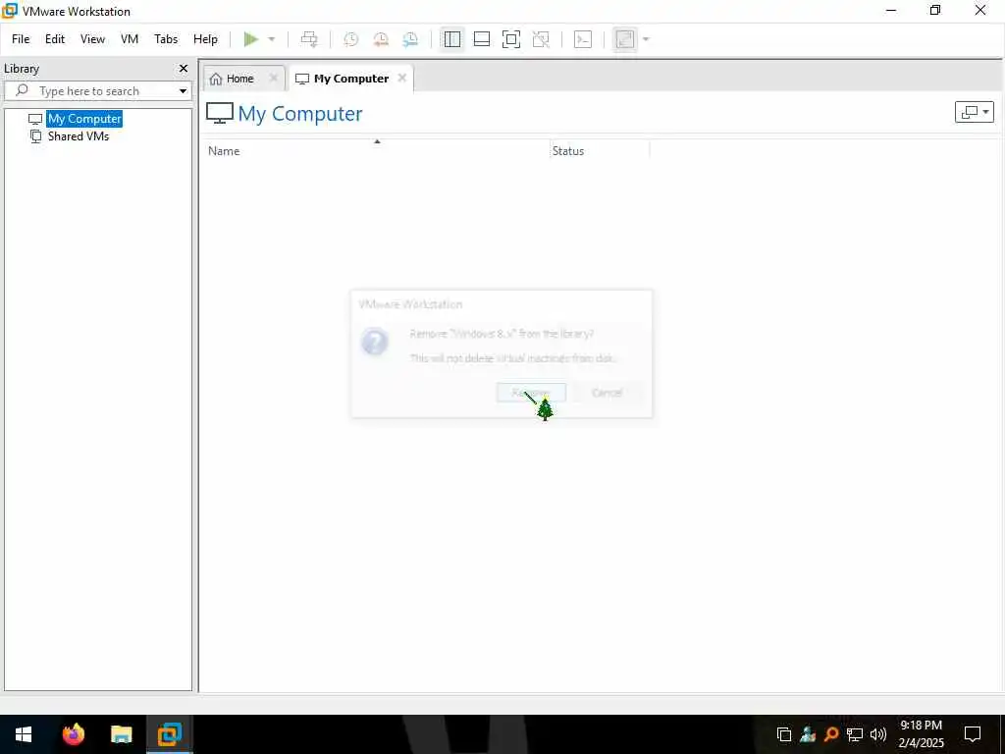Open the VM menu

pos(130,39)
